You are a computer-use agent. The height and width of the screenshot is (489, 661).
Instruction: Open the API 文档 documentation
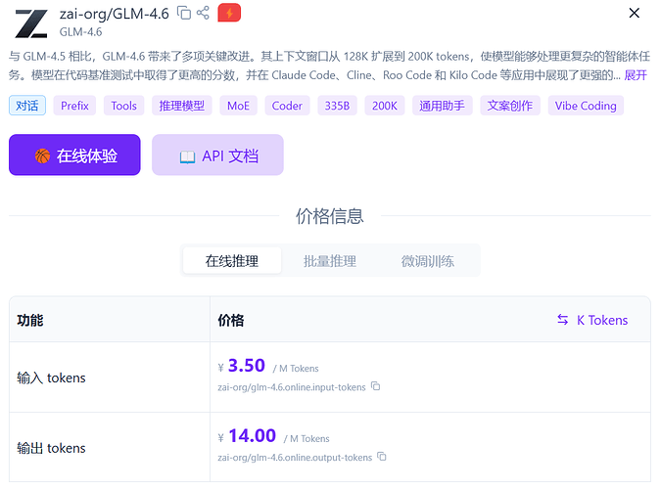click(x=217, y=155)
